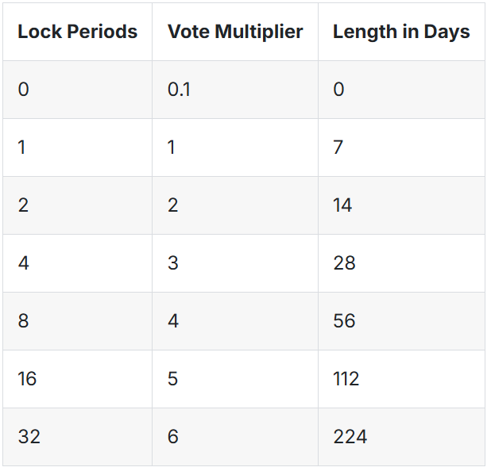Click the 224 days cell

click(x=401, y=437)
